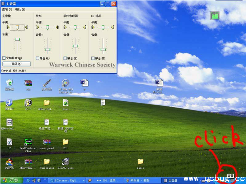
Task: Open the 选项 menu in volume window
Action: click(x=7, y=10)
